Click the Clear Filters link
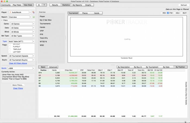 (x=18, y=88)
